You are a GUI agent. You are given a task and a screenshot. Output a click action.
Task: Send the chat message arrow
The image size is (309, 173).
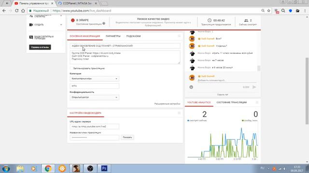254,87
